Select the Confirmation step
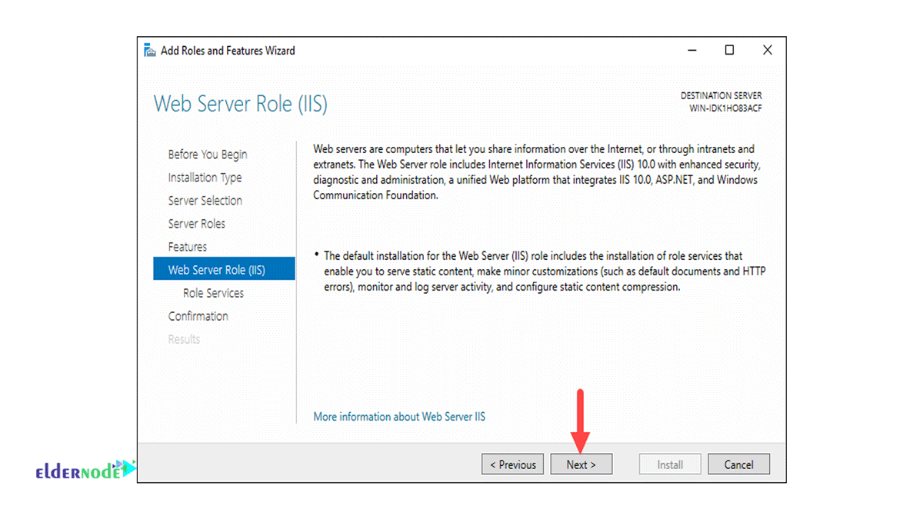This screenshot has height=519, width=923. click(x=198, y=315)
